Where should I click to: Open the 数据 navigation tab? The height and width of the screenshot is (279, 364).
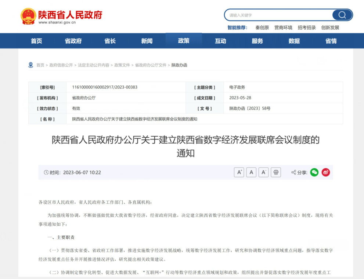(x=294, y=41)
